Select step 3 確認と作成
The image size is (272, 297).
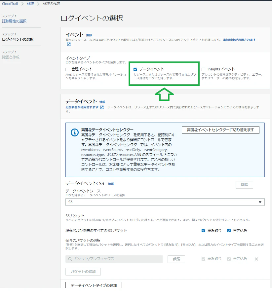pyautogui.click(x=11, y=57)
